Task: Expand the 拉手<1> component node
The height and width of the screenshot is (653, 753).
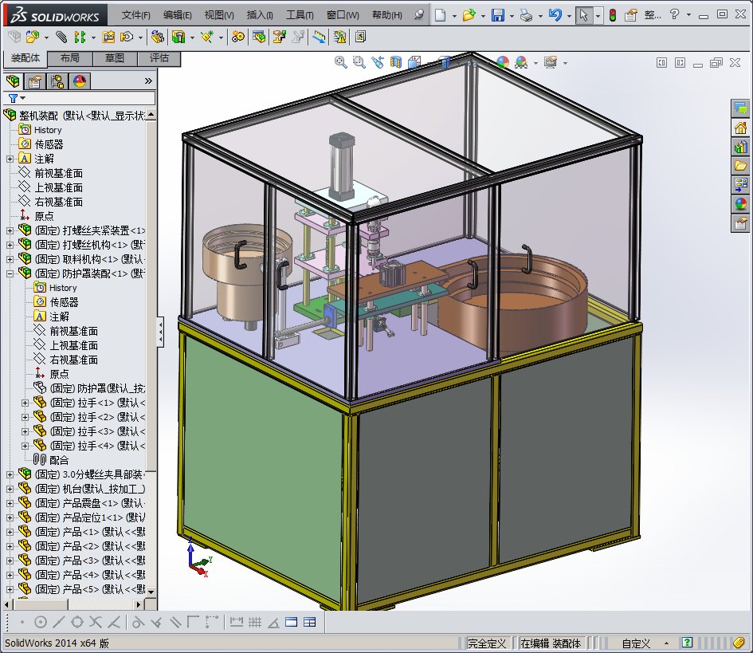Action: pyautogui.click(x=25, y=403)
